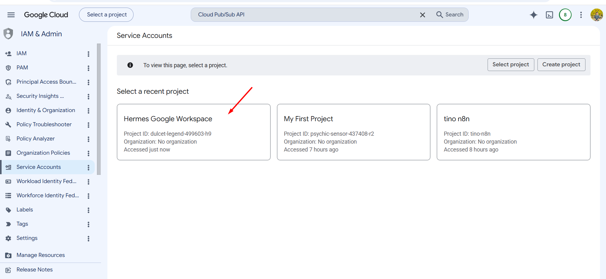606x279 pixels.
Task: Click the IAM & Admin shield icon
Action: 9,34
